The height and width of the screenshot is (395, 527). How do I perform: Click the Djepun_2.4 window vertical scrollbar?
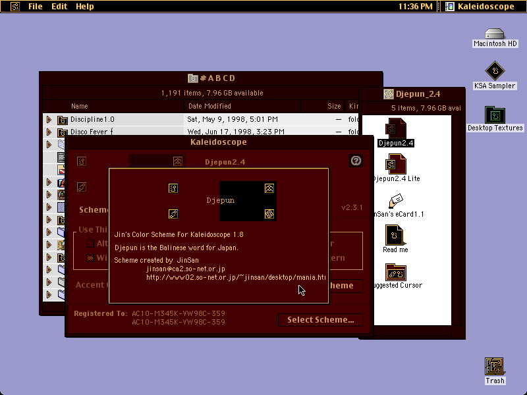coord(456,220)
